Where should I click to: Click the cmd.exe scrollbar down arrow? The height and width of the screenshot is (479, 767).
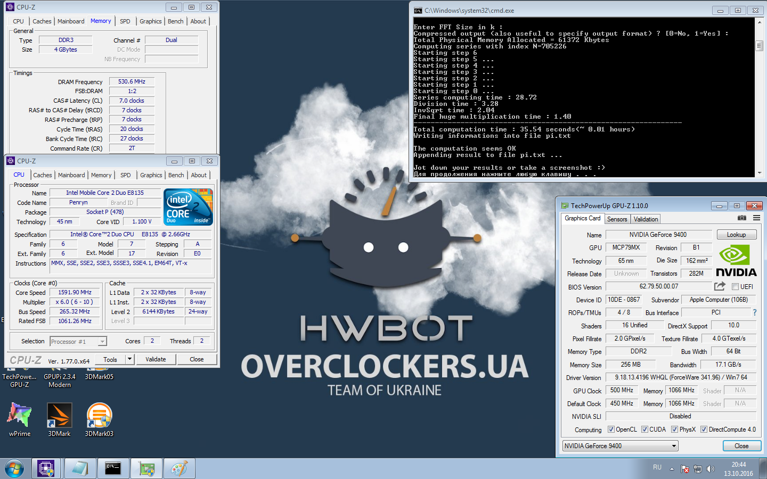click(759, 173)
